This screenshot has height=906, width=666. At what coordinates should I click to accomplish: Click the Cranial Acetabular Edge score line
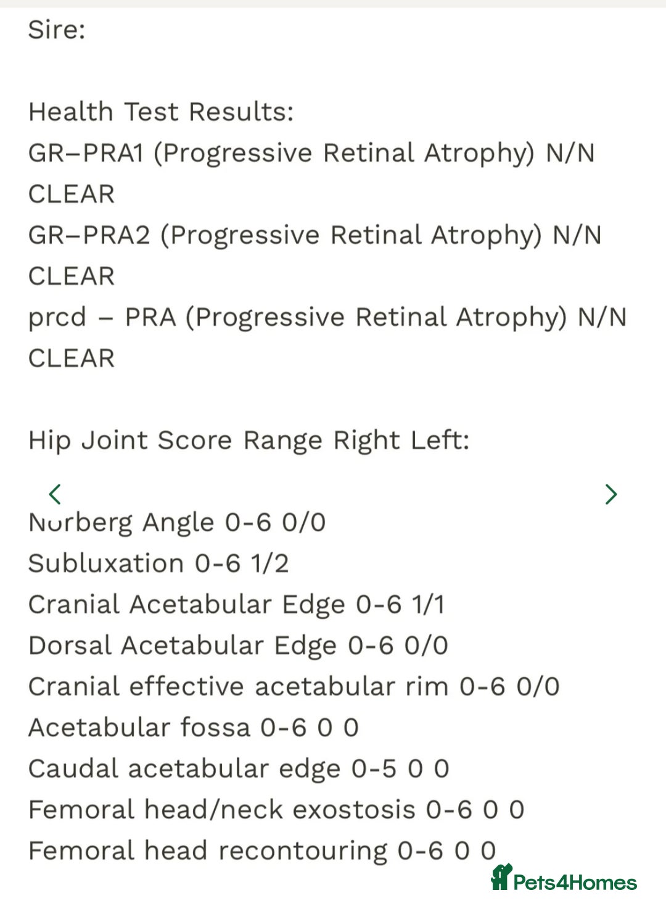236,605
